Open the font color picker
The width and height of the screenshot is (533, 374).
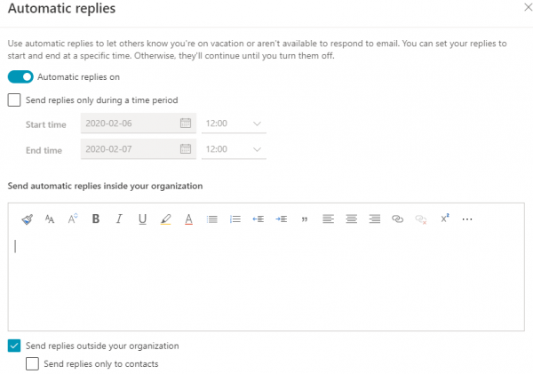coord(188,219)
